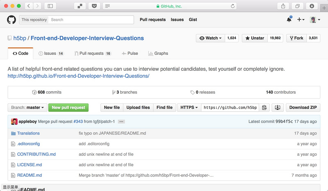Click the extension icon left of Pocket

[x=80, y=6]
